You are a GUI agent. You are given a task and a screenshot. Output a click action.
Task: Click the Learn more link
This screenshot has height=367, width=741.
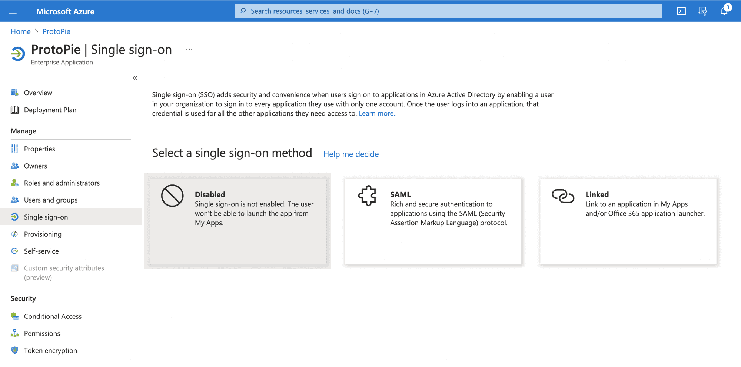point(376,113)
